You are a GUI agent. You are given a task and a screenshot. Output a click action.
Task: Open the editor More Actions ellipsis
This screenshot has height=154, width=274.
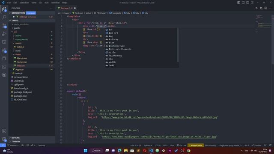(270, 8)
